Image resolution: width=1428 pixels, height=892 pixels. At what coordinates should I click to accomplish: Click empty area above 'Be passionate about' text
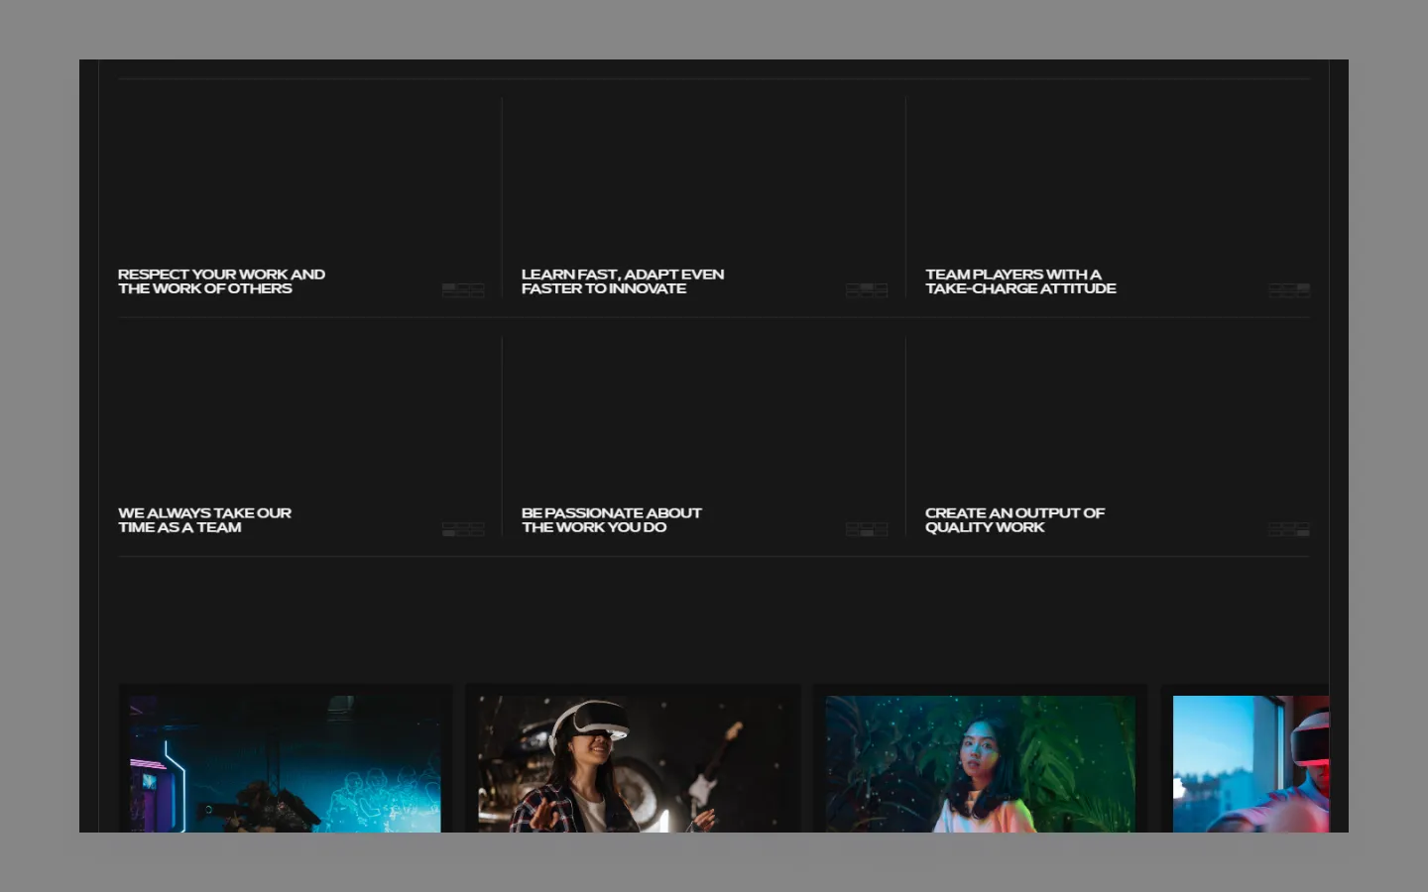tap(702, 416)
